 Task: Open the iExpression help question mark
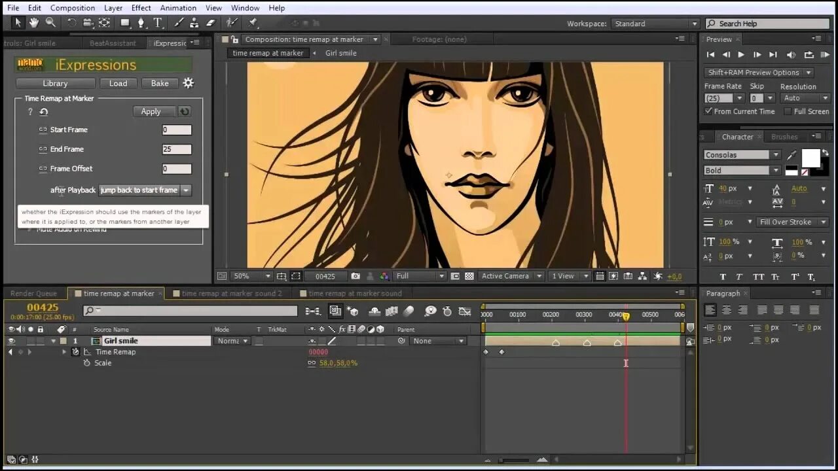pyautogui.click(x=30, y=112)
